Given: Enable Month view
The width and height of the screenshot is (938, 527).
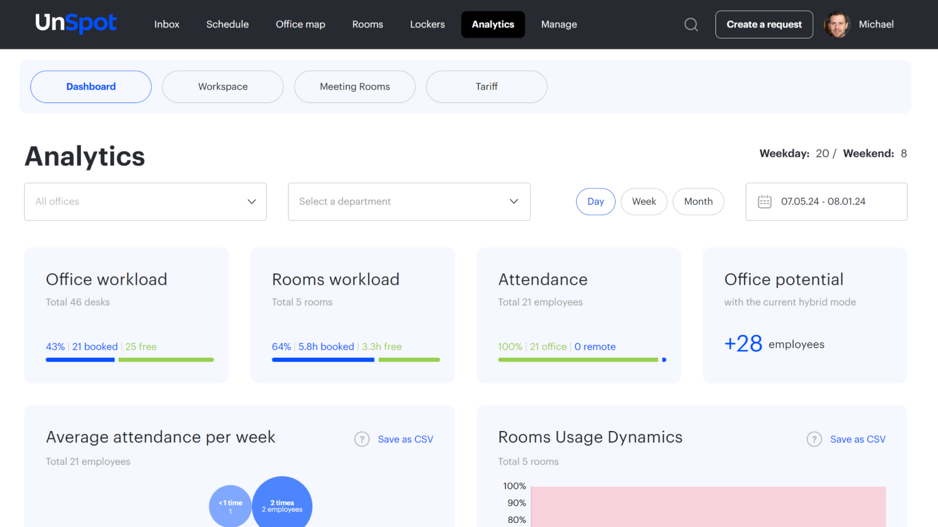Looking at the screenshot, I should coord(698,201).
